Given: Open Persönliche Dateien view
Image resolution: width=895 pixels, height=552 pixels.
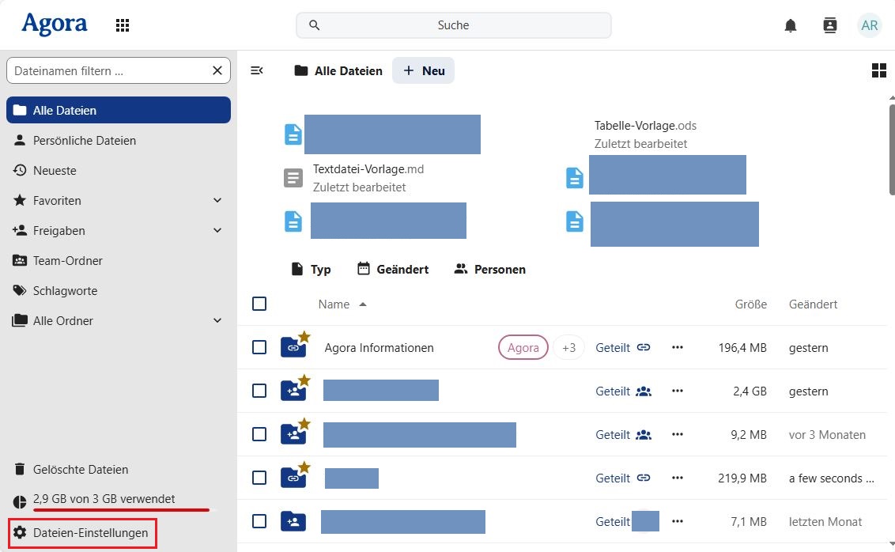Looking at the screenshot, I should [84, 141].
